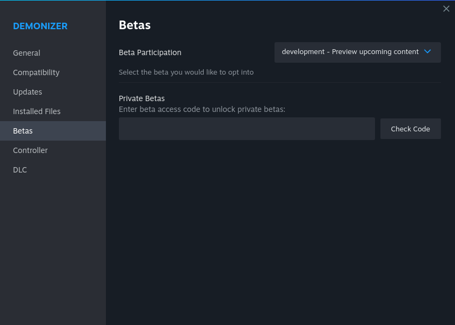Navigate to the DLC section
The height and width of the screenshot is (325, 455).
[20, 170]
